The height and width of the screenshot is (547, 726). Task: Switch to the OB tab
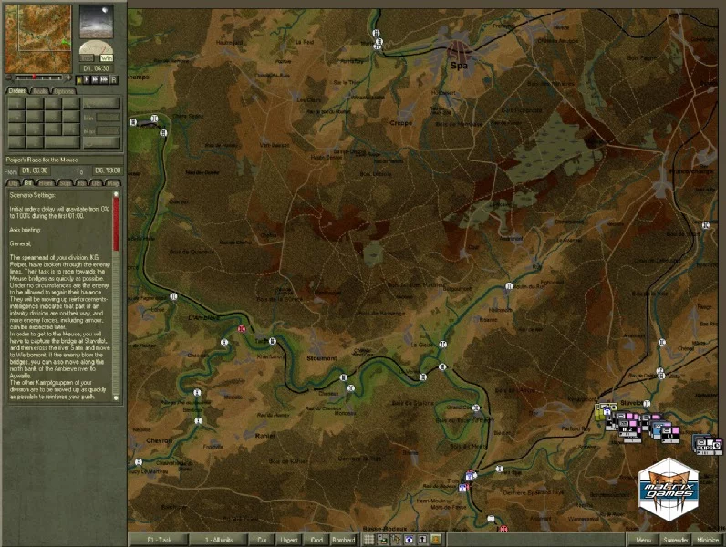pyautogui.click(x=96, y=183)
